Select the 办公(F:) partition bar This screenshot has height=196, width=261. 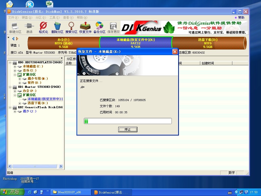click(x=63, y=43)
